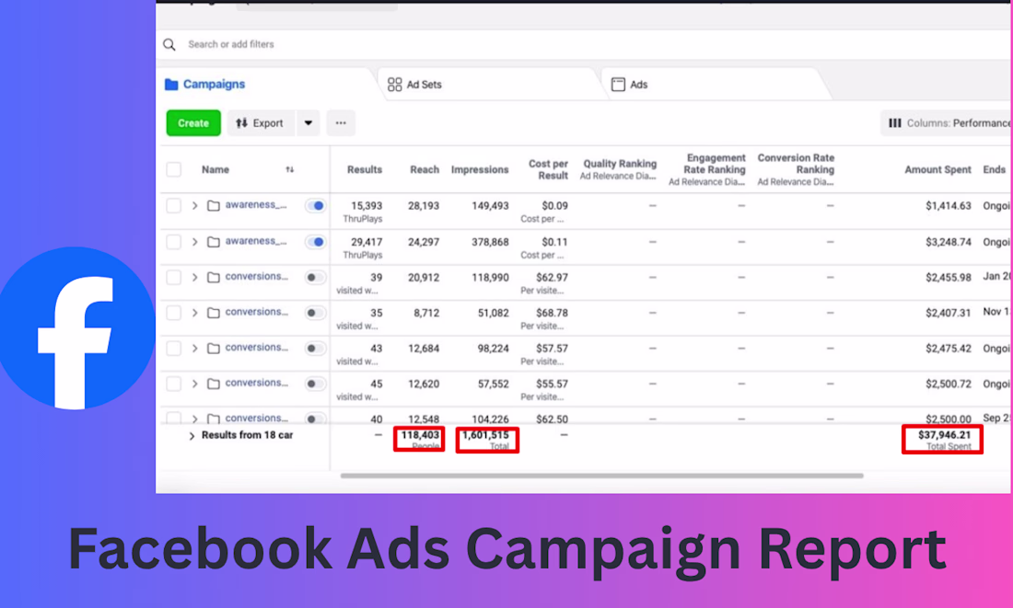The width and height of the screenshot is (1013, 608).
Task: Turn off awareness campaign with 15,393 ThruPlays
Action: click(315, 206)
